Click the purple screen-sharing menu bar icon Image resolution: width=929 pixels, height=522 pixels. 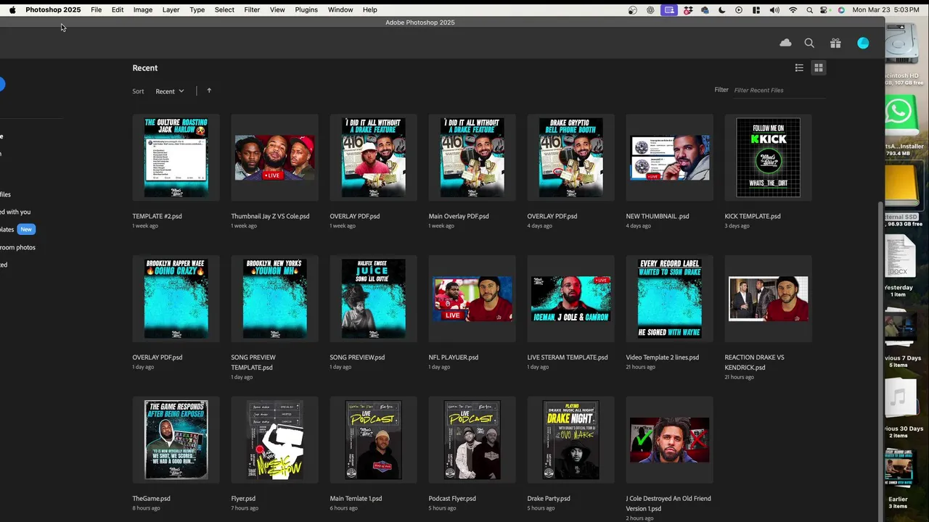(668, 9)
